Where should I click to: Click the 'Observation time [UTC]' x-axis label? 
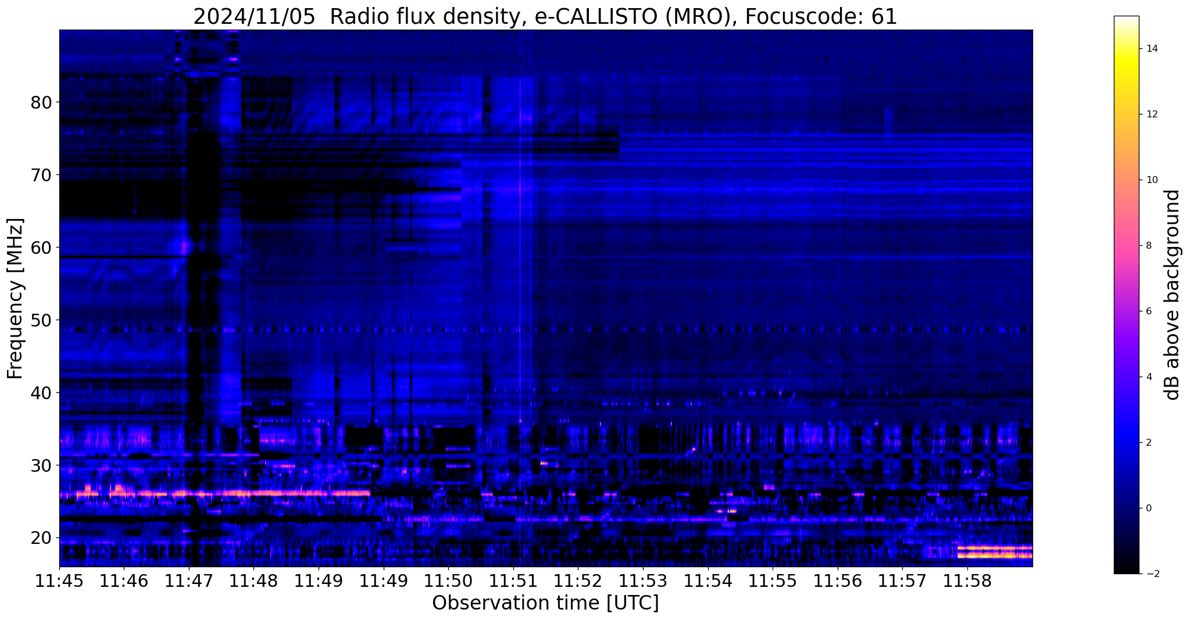point(545,603)
